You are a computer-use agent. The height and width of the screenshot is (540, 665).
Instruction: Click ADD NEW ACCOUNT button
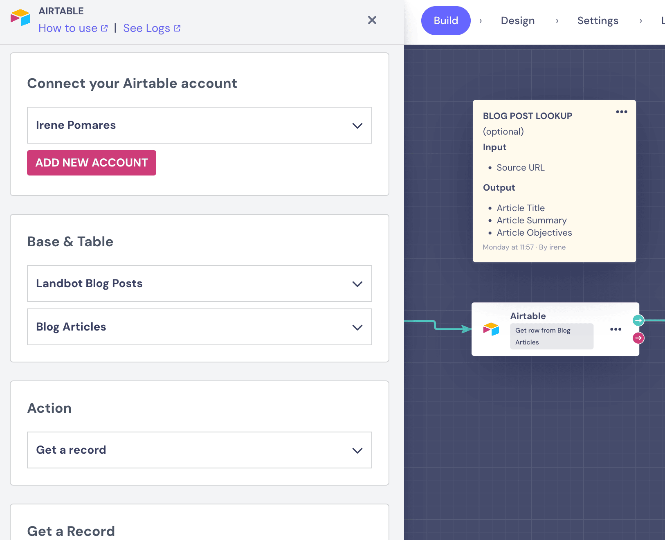click(92, 163)
